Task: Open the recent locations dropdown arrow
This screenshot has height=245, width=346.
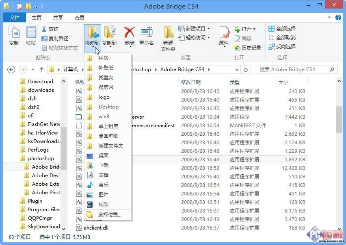Action: [32, 69]
